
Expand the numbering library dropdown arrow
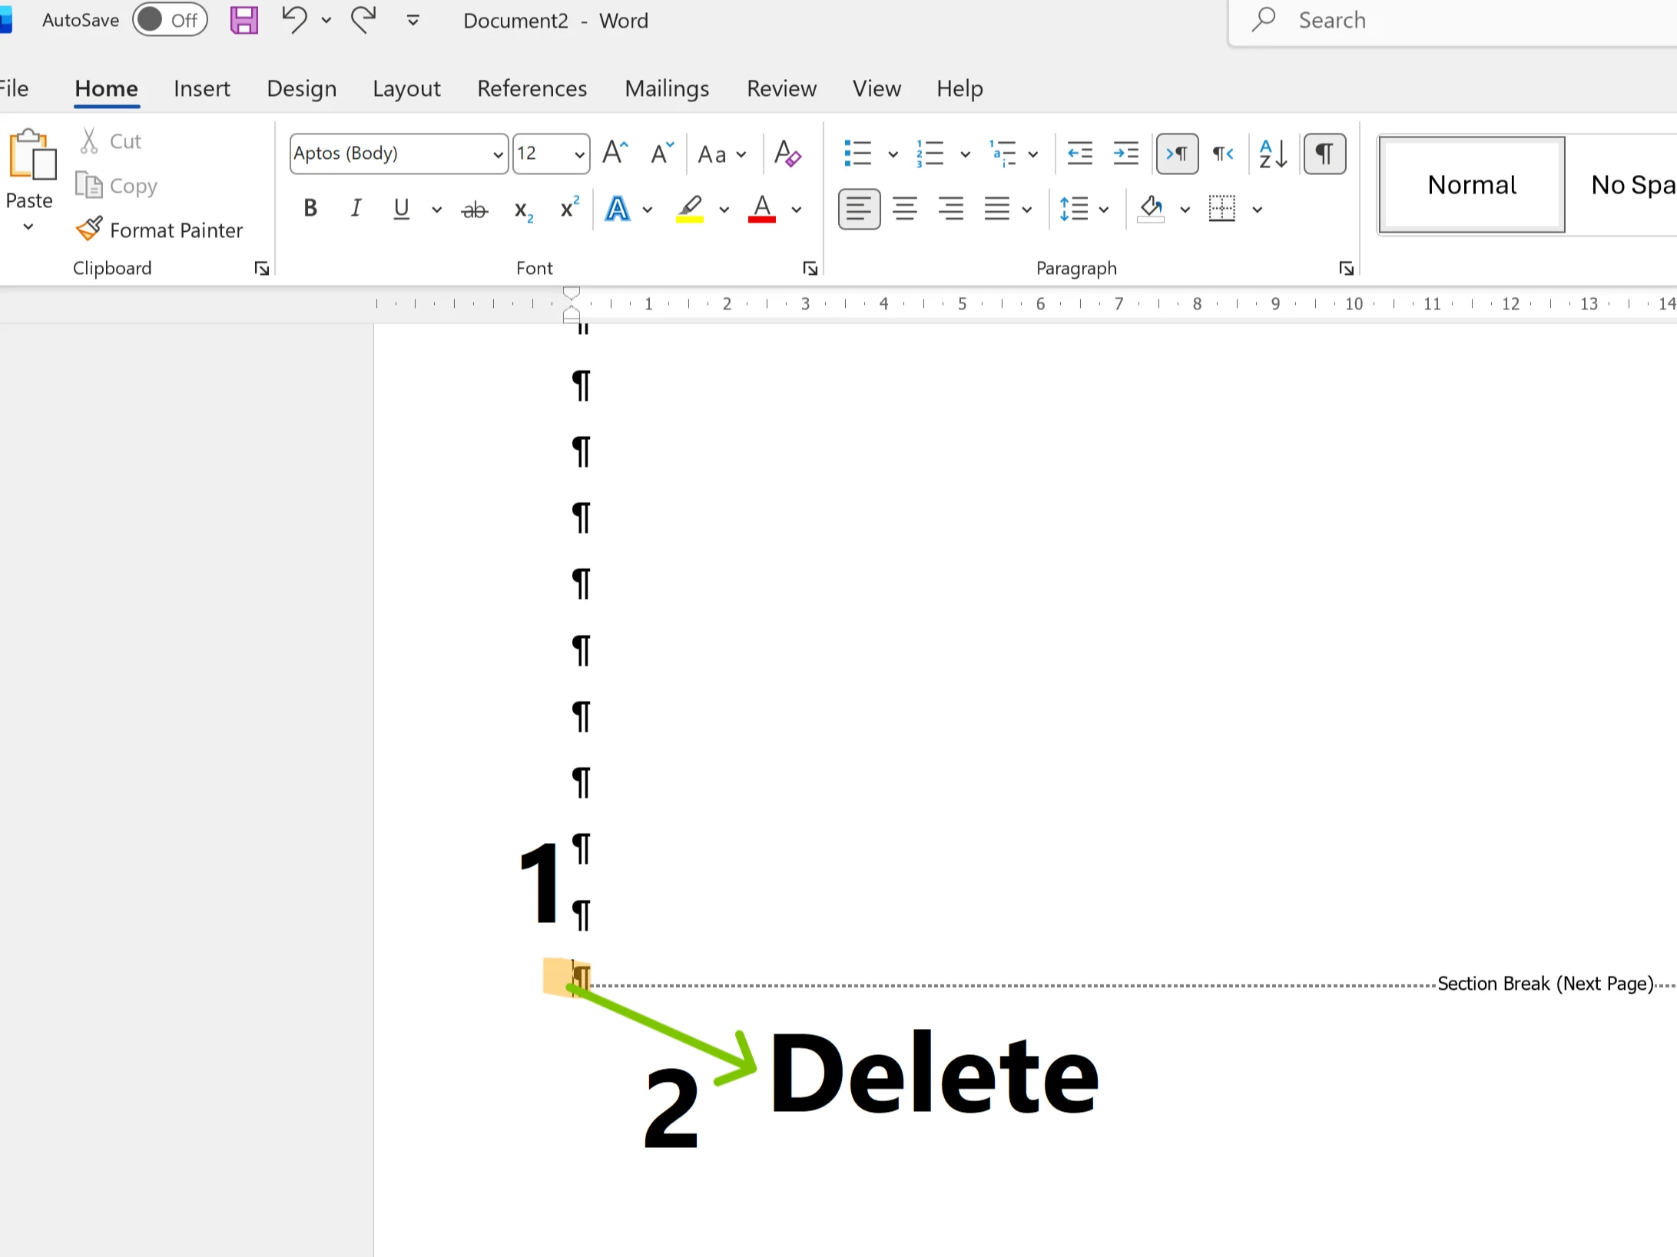pos(965,154)
